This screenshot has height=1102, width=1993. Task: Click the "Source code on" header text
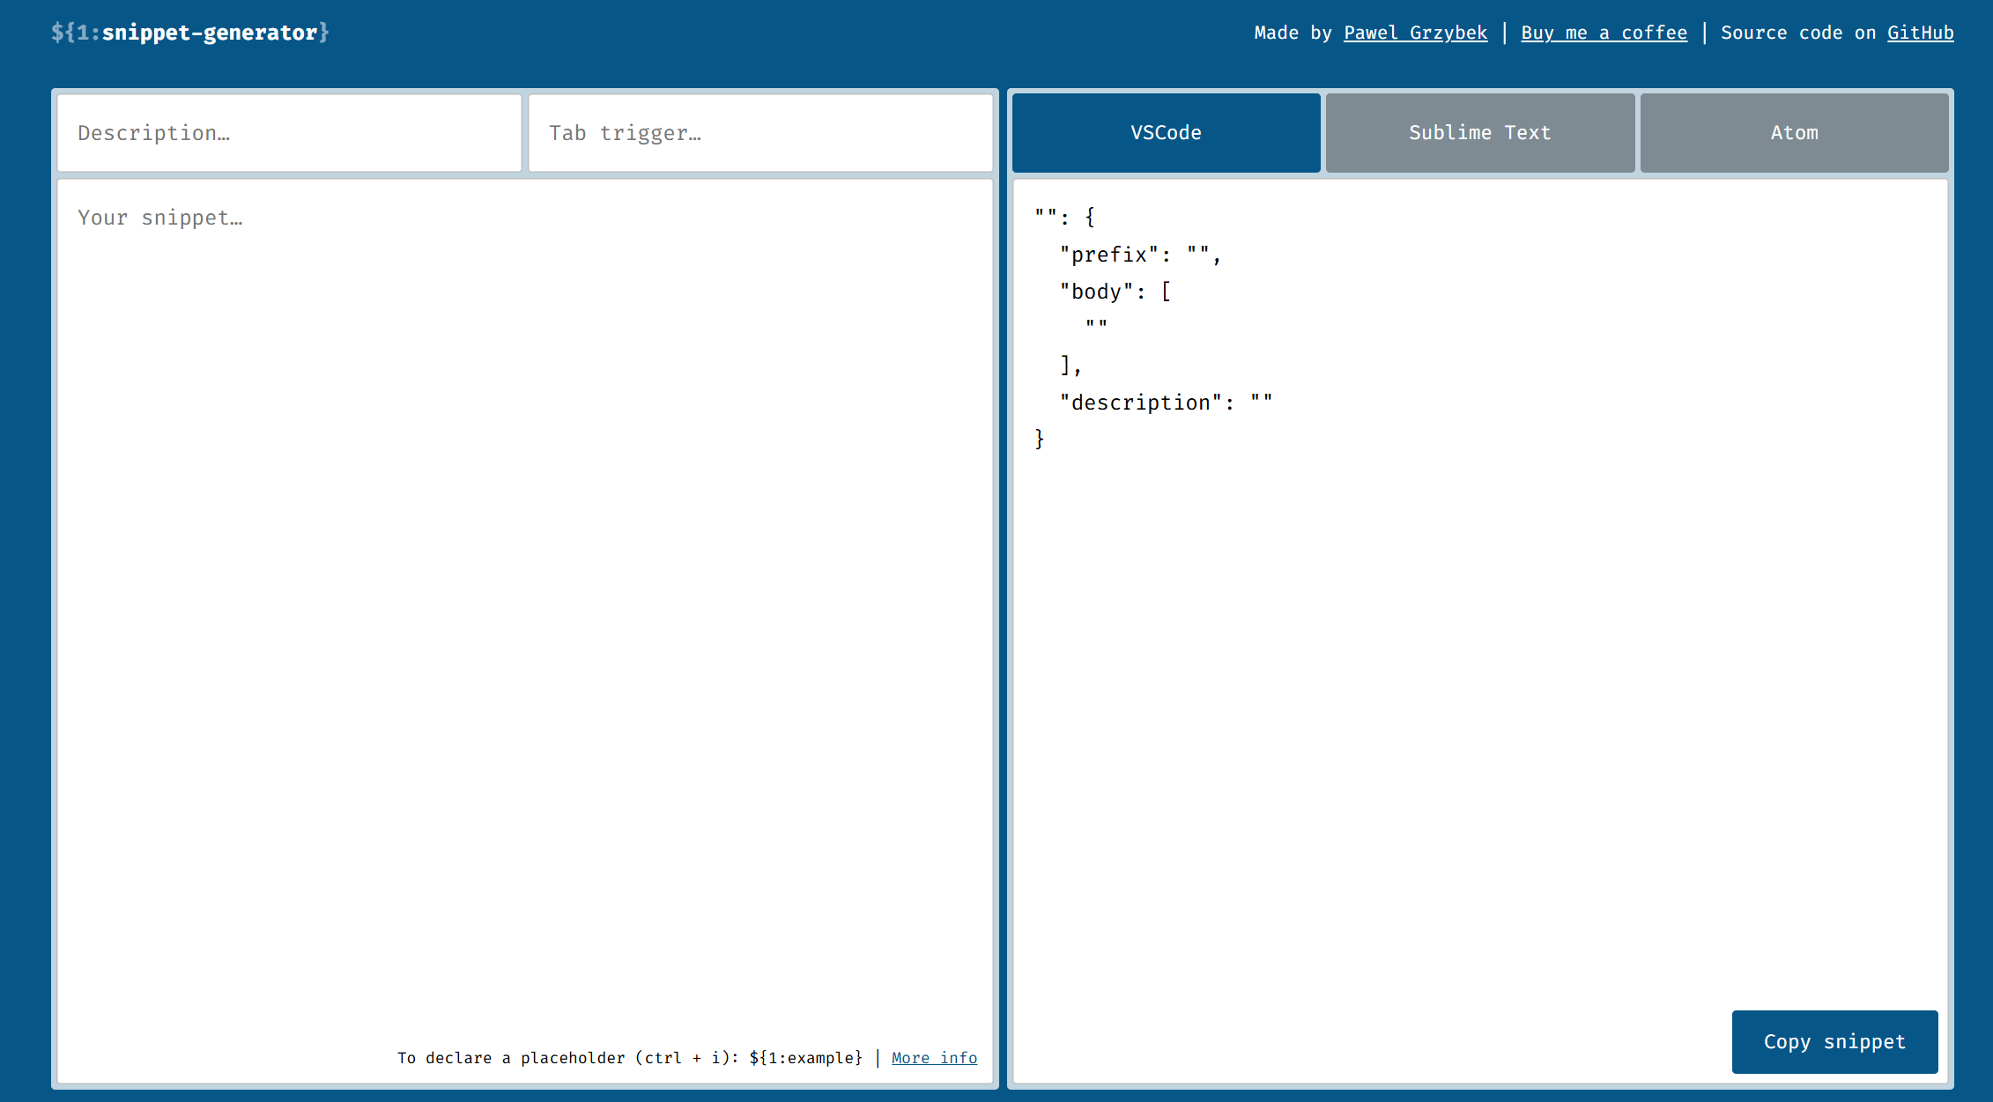tap(1797, 33)
